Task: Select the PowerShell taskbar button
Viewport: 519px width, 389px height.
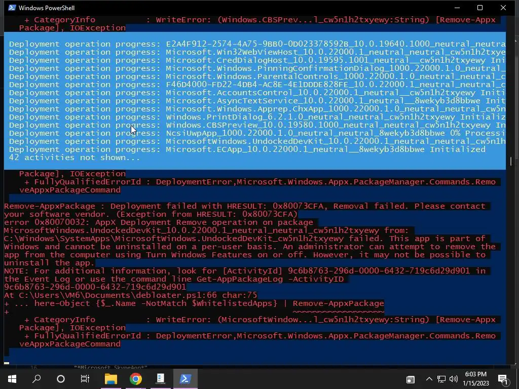Action: pyautogui.click(x=186, y=379)
